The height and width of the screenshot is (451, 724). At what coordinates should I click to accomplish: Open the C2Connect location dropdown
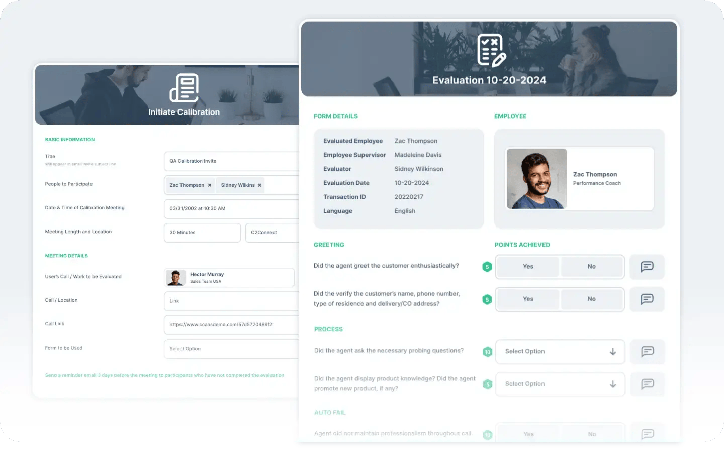[x=272, y=233]
